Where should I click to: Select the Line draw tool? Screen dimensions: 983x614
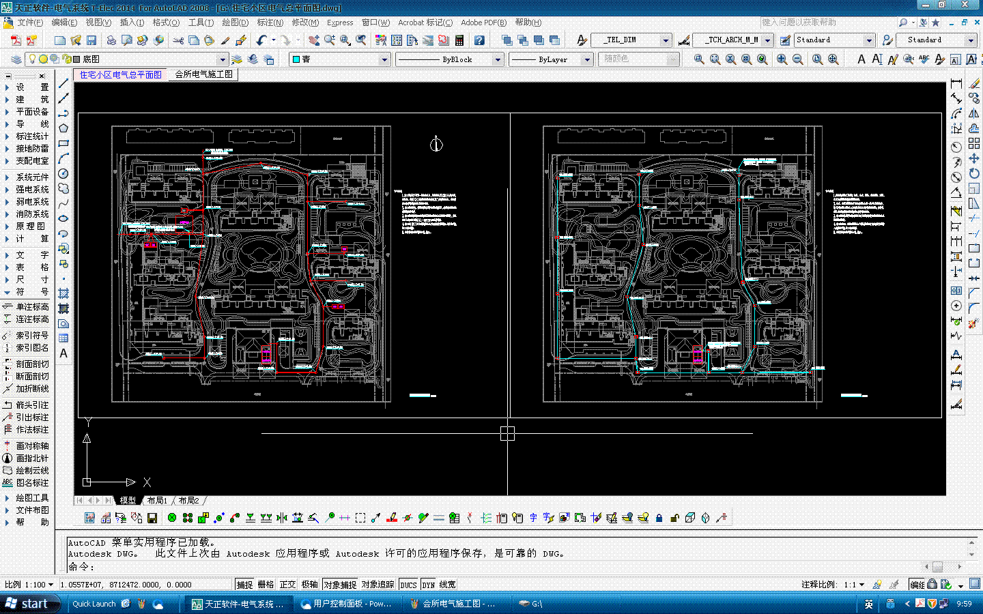63,83
